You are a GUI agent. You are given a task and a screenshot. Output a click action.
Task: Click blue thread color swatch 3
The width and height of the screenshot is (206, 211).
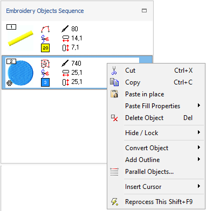[x=45, y=82]
